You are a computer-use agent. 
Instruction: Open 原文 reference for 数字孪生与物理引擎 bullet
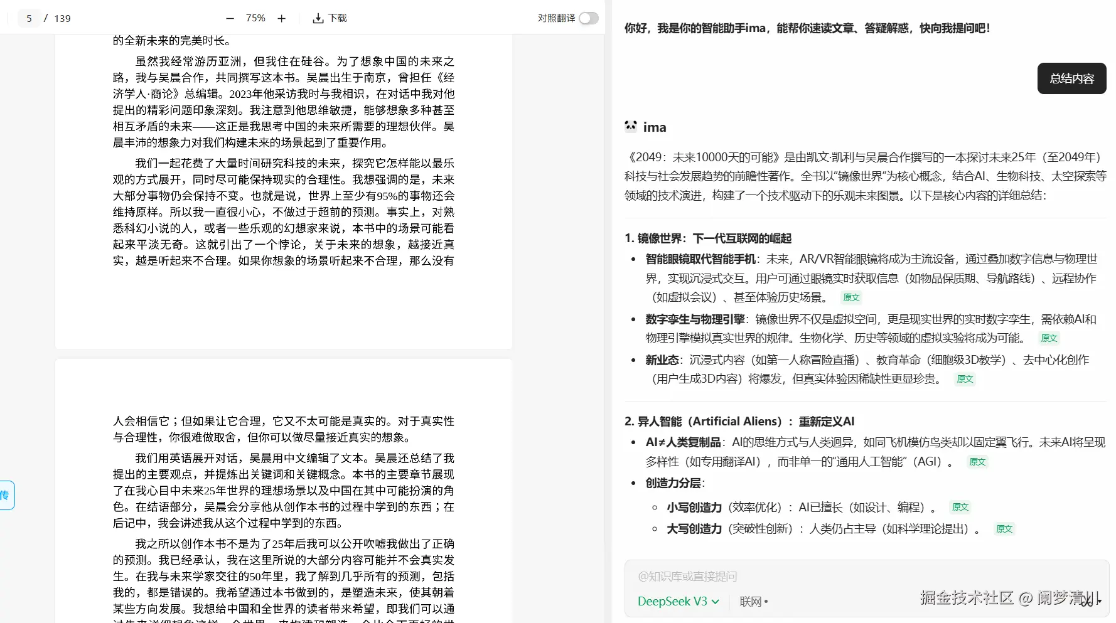pyautogui.click(x=1049, y=338)
